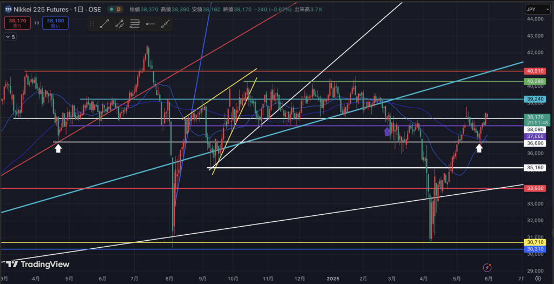Expand the collapsed indicators legend showing 5
Viewport: 554px width, 284px height.
10,36
